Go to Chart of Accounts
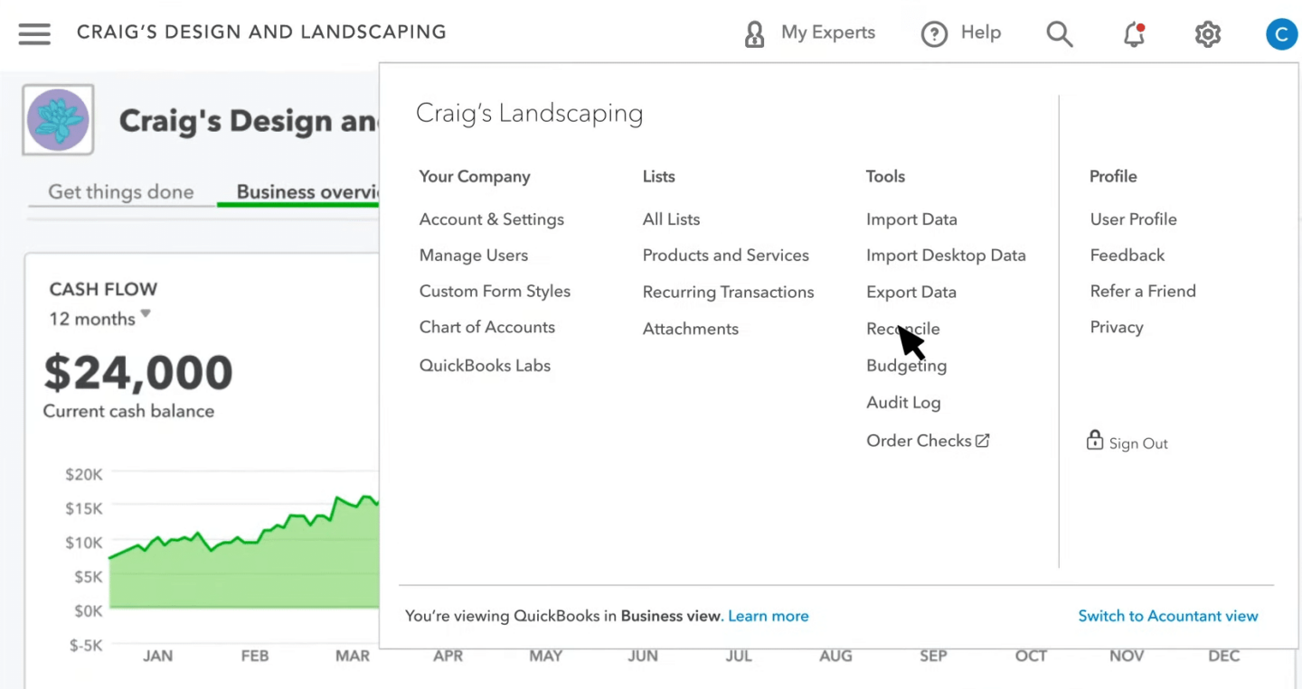This screenshot has height=689, width=1302. tap(487, 328)
